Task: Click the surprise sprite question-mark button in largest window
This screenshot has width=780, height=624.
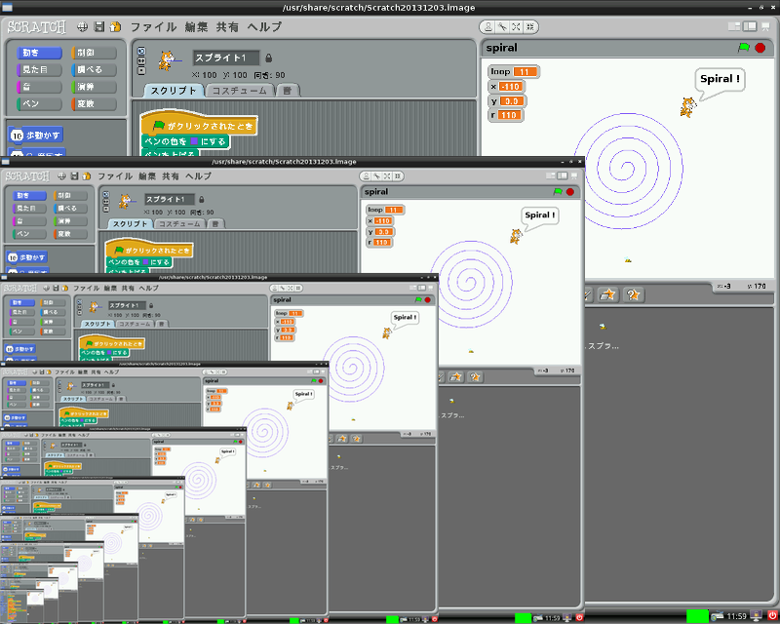Action: coord(633,295)
